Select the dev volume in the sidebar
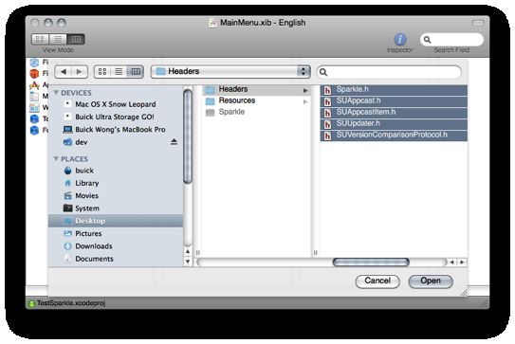 click(116, 142)
